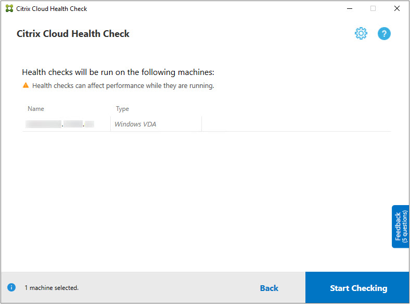Image resolution: width=410 pixels, height=304 pixels.
Task: Click the window title bar text
Action: coord(52,8)
